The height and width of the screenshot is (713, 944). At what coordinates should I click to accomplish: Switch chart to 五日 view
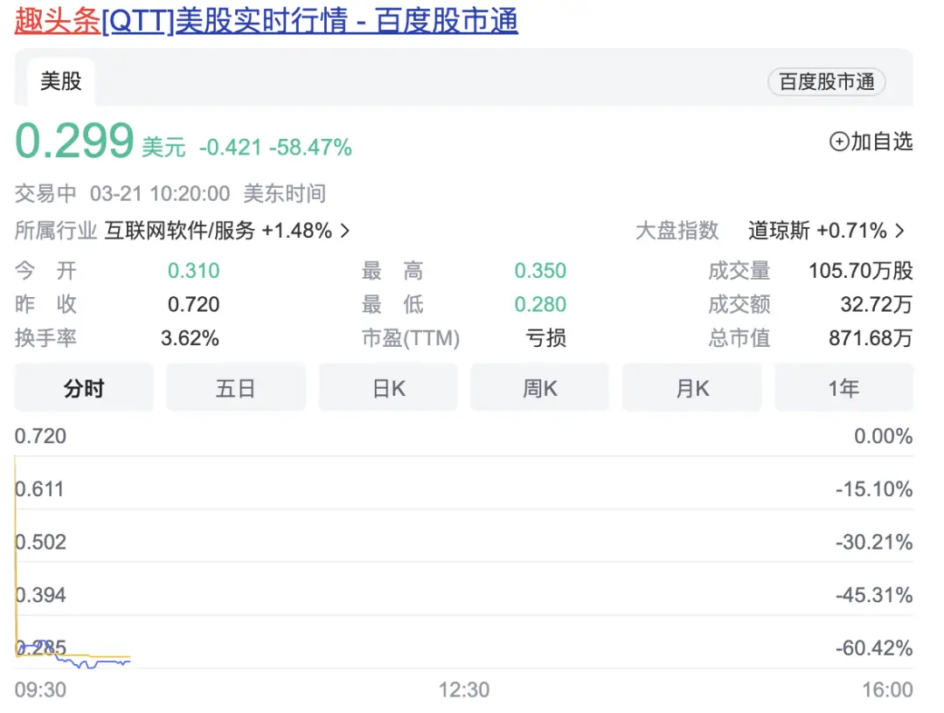tap(236, 388)
